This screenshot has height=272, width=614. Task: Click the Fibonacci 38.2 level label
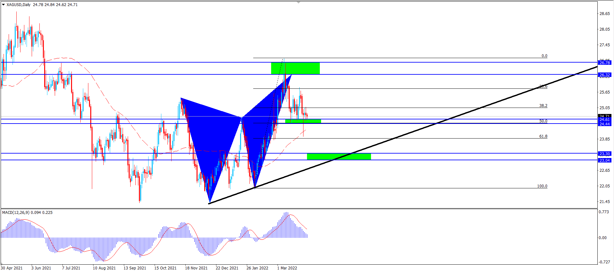pyautogui.click(x=543, y=106)
